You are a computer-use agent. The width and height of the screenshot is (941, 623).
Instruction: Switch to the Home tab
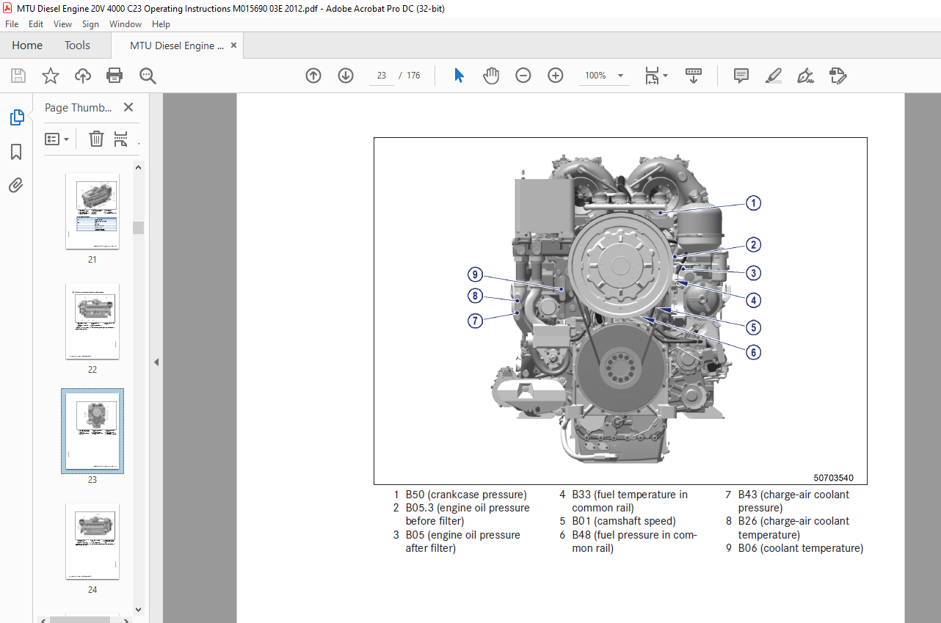pos(27,45)
